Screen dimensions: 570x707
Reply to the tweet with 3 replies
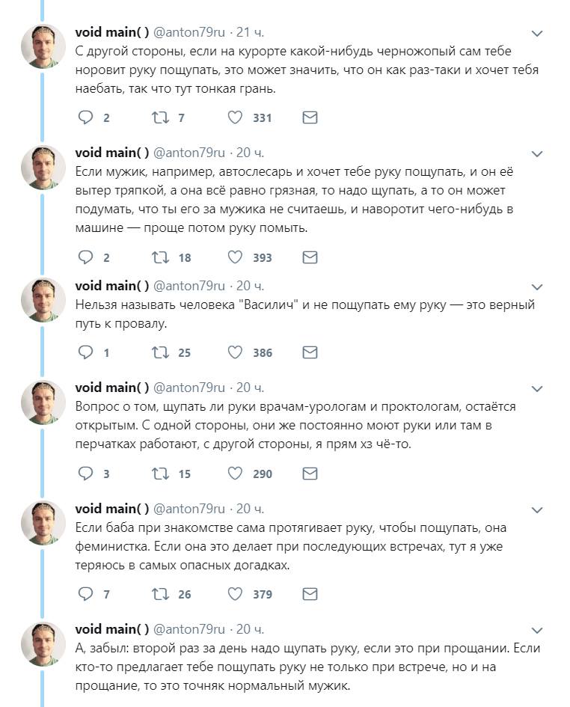tap(86, 474)
